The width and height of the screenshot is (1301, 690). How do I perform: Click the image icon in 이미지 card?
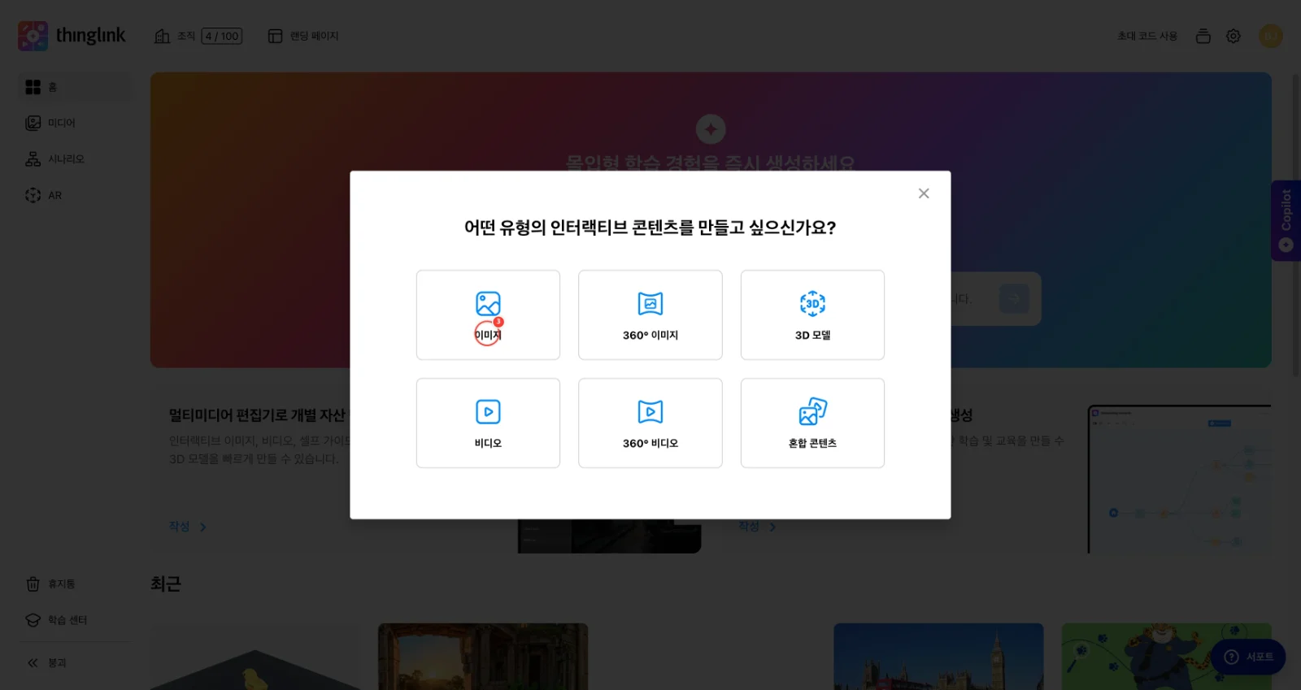point(488,303)
